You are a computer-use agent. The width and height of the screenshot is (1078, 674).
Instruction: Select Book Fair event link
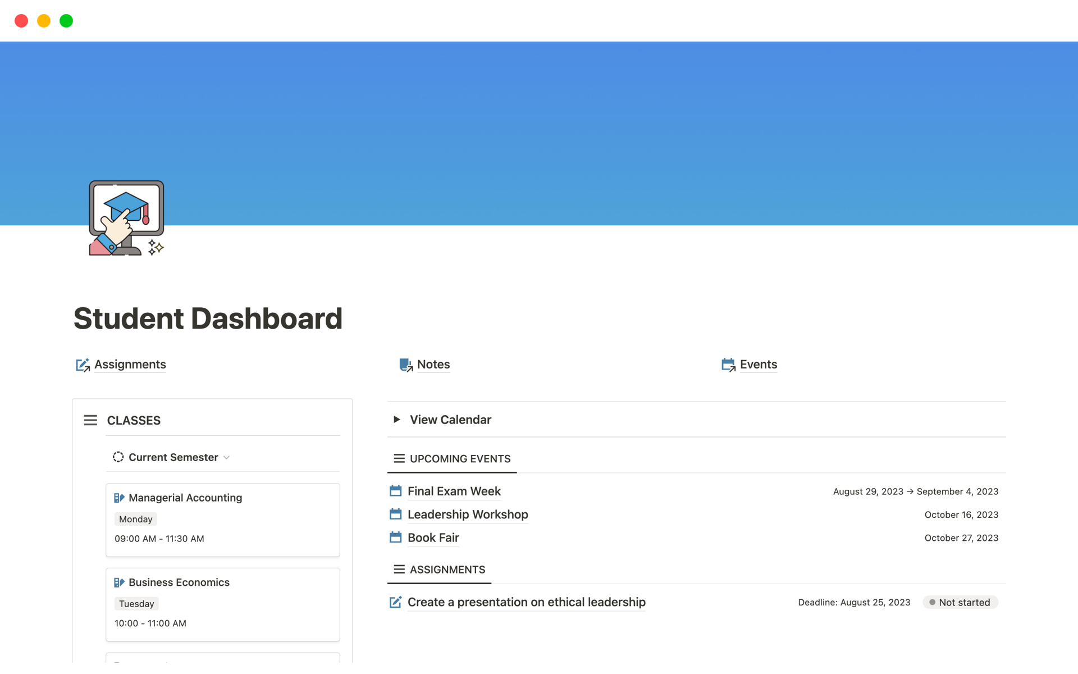[x=433, y=536]
